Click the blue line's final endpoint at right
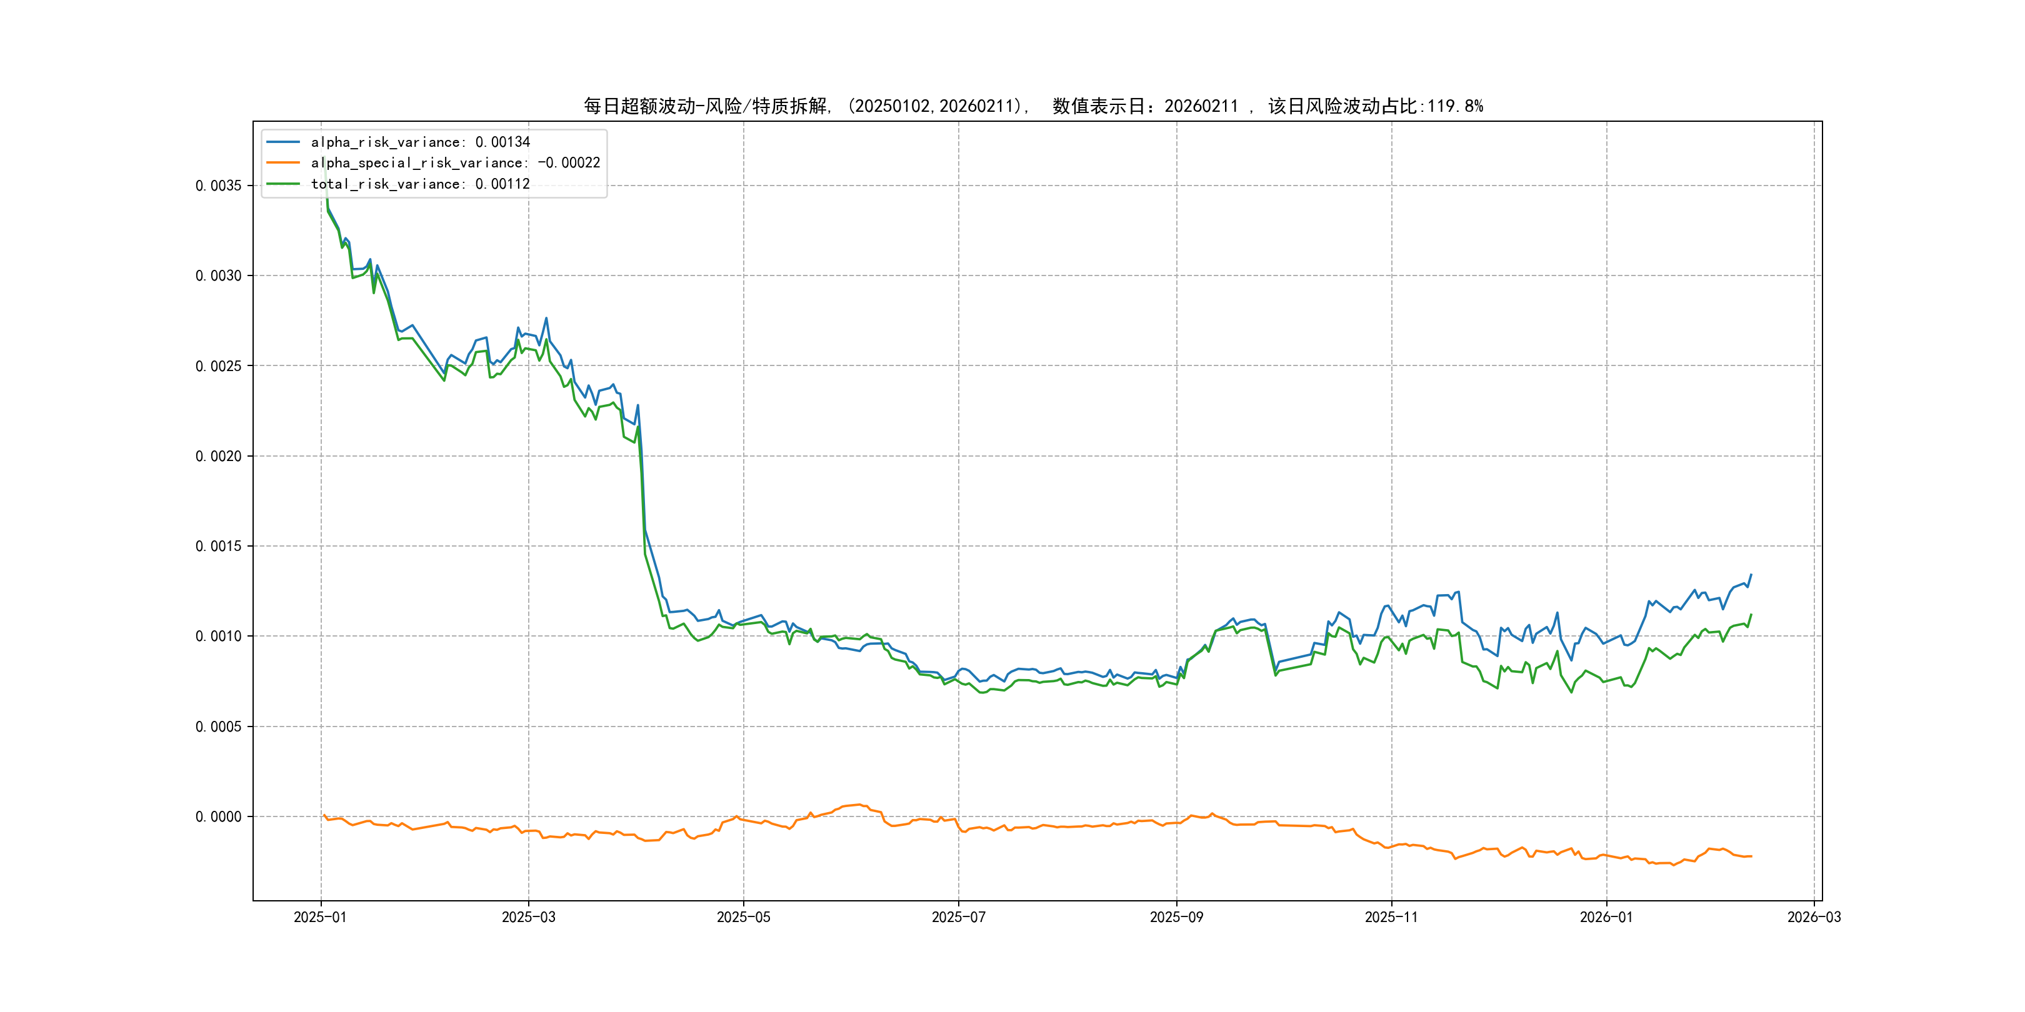Screen dimensions: 2025x1012 click(1751, 574)
